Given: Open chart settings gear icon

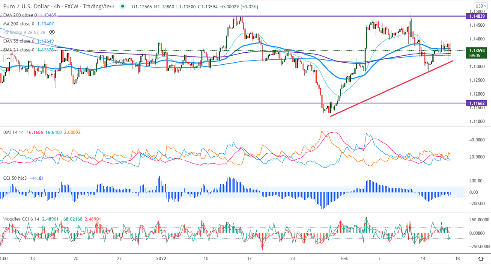Looking at the screenshot, I should (x=481, y=259).
